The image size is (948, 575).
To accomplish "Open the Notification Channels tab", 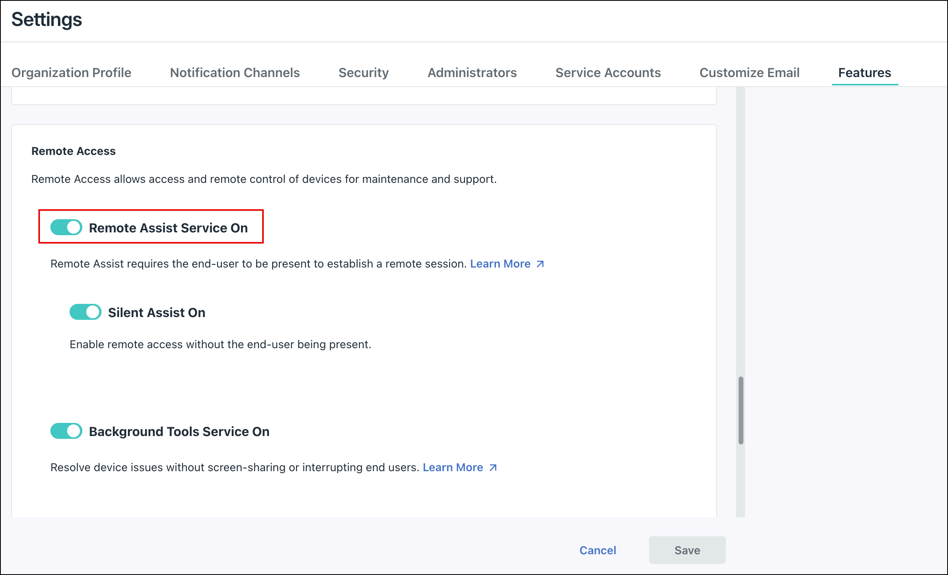I will (x=235, y=73).
